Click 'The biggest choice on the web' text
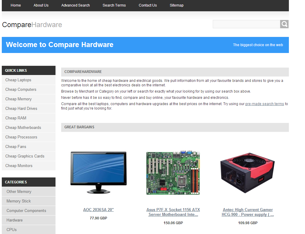 pos(258,45)
